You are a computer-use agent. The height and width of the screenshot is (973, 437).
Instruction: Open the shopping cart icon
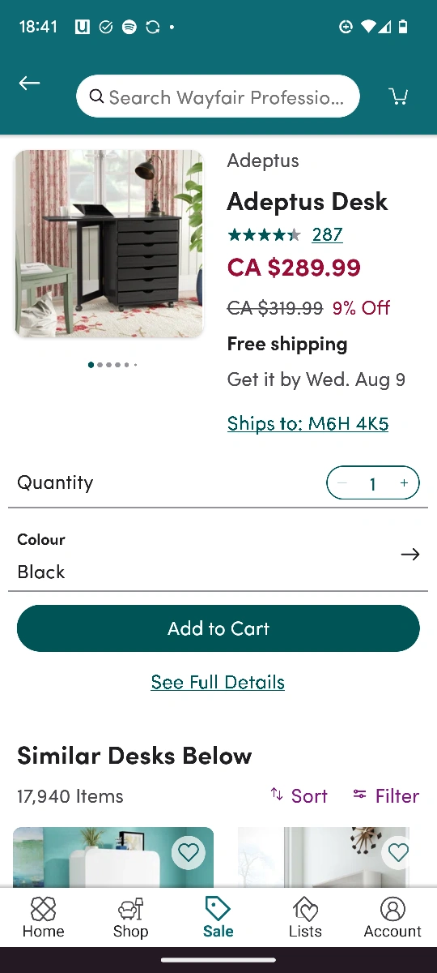click(x=398, y=96)
